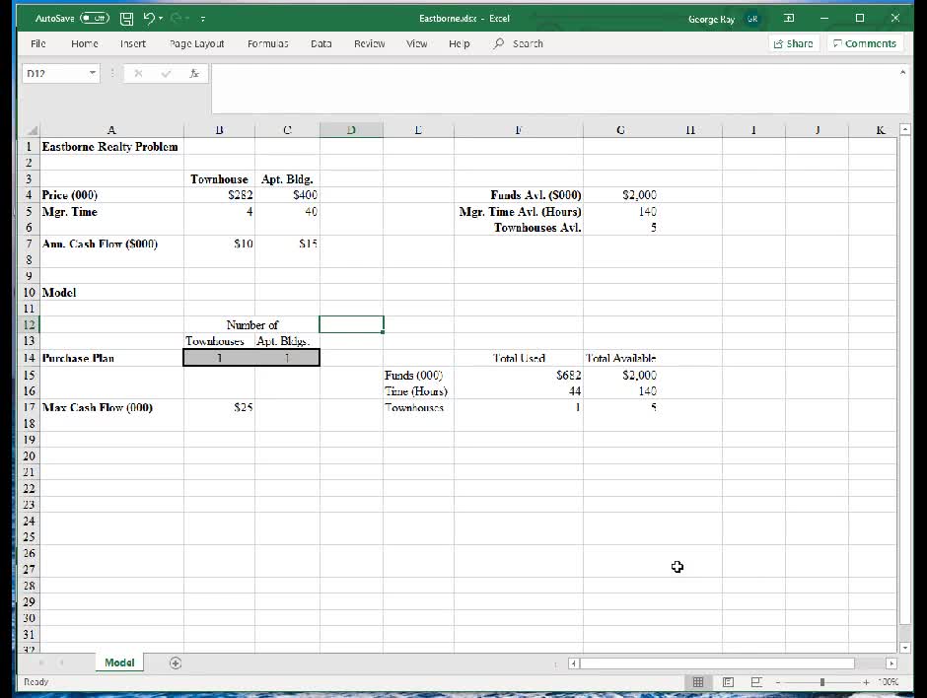
Task: Click horizontal scrollbar right arrow
Action: coord(891,663)
